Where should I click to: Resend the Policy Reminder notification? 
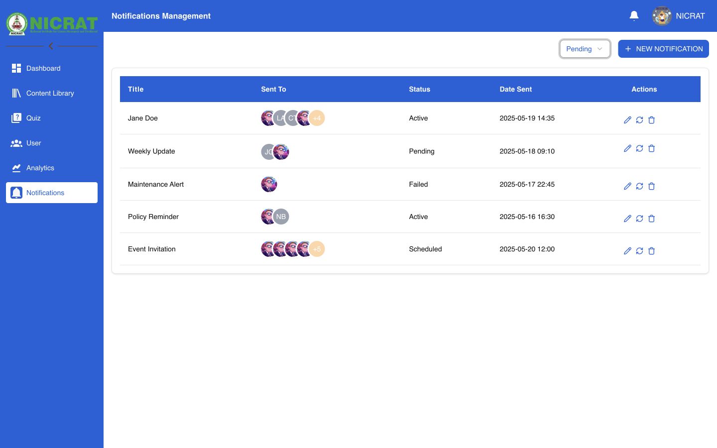[x=639, y=219]
